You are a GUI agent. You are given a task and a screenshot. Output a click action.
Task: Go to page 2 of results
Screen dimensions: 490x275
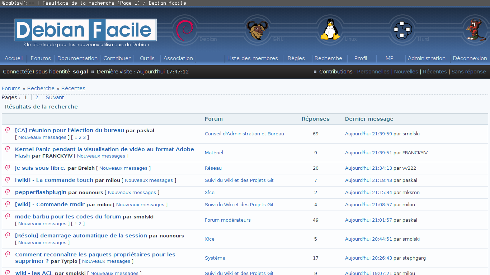pos(37,97)
